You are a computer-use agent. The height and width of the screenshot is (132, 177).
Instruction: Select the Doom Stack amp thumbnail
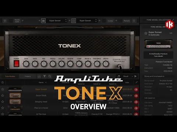[15, 95]
